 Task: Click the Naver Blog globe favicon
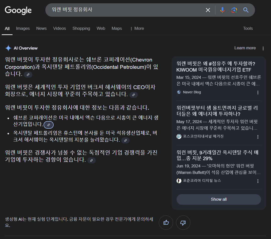click(x=179, y=92)
